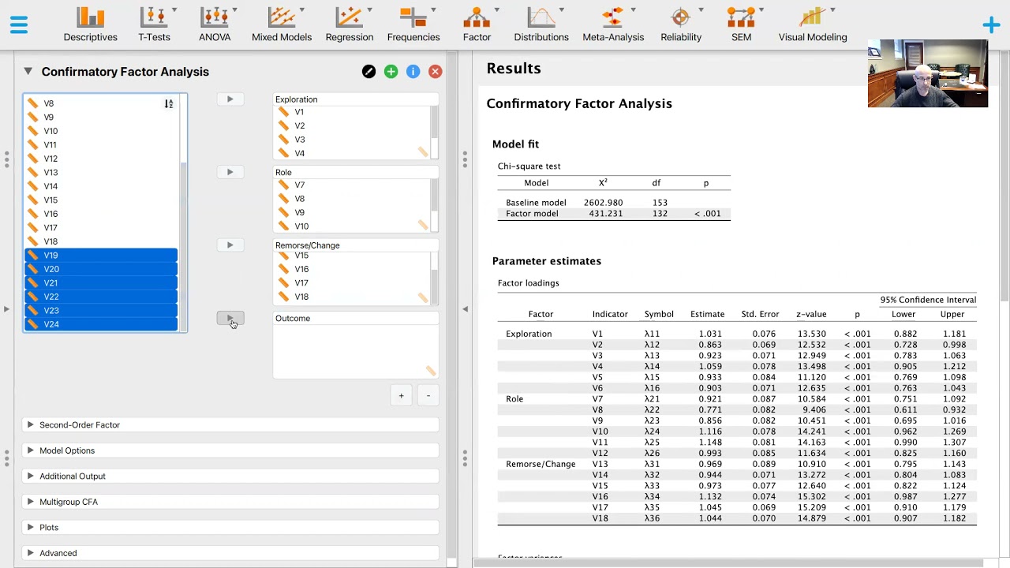
Task: Open the Regression module menu
Action: (350, 24)
